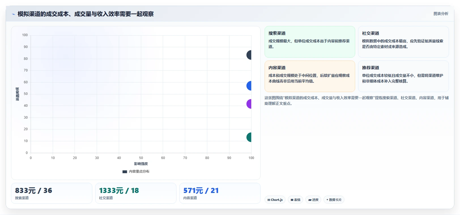Image resolution: width=460 pixels, height=215 pixels.
Task: Open the 社交渠道 insight card
Action: 403,42
